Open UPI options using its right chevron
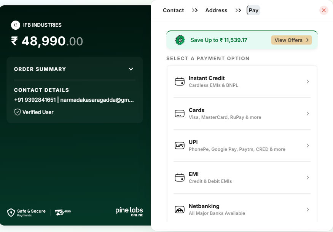Viewport: 333px width, 232px height. (x=308, y=146)
